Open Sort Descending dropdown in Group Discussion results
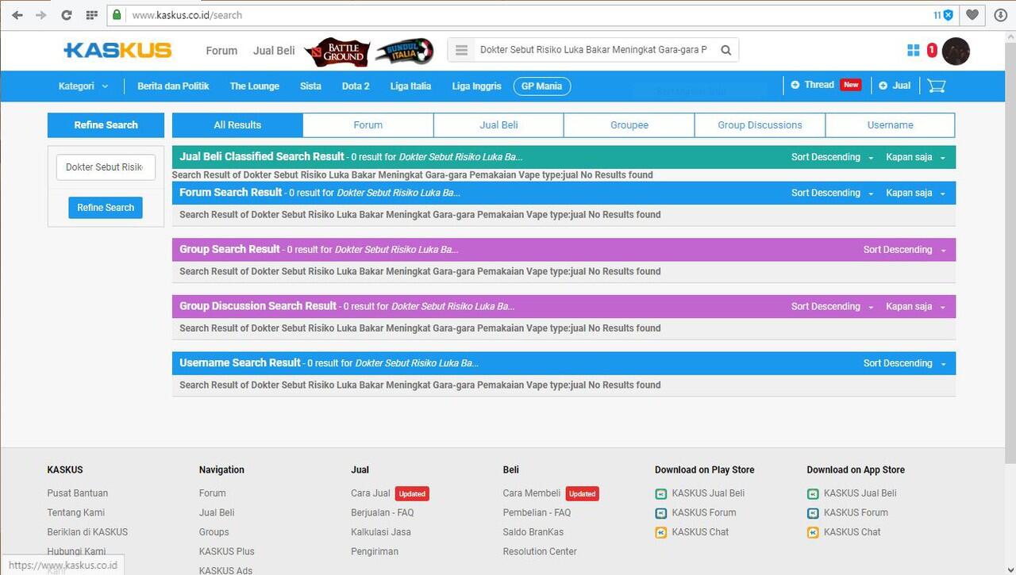1016x575 pixels. 833,306
